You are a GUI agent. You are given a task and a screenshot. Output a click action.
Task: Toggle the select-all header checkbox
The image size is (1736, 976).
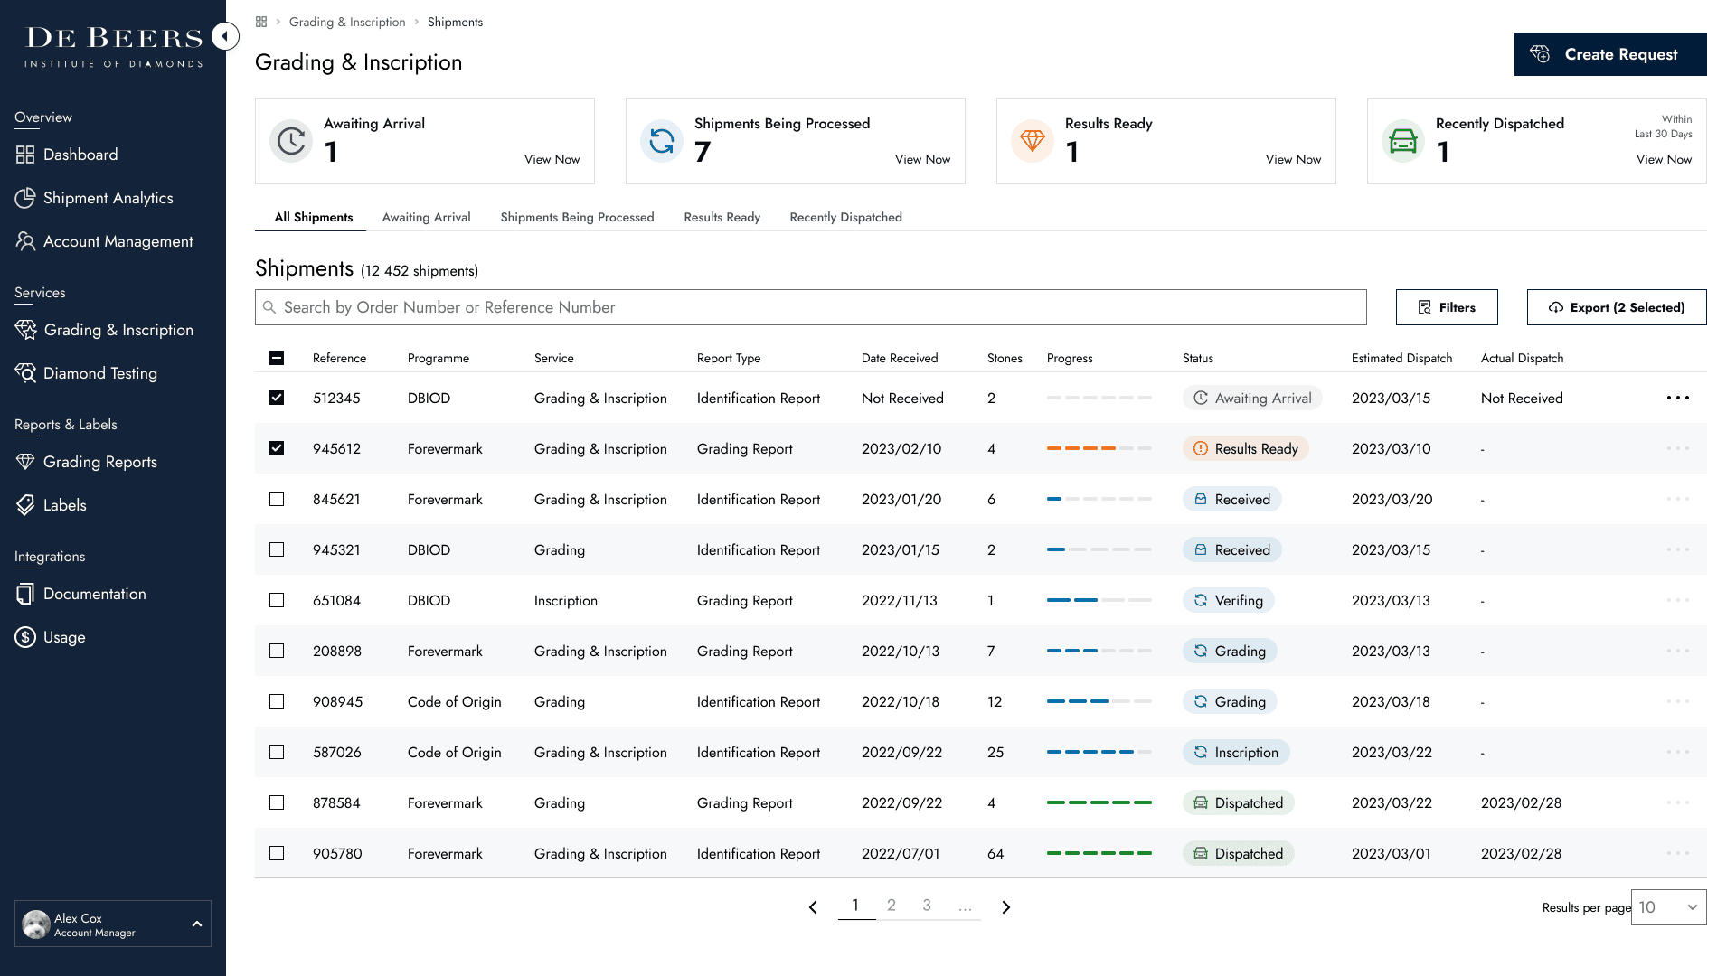coord(277,358)
